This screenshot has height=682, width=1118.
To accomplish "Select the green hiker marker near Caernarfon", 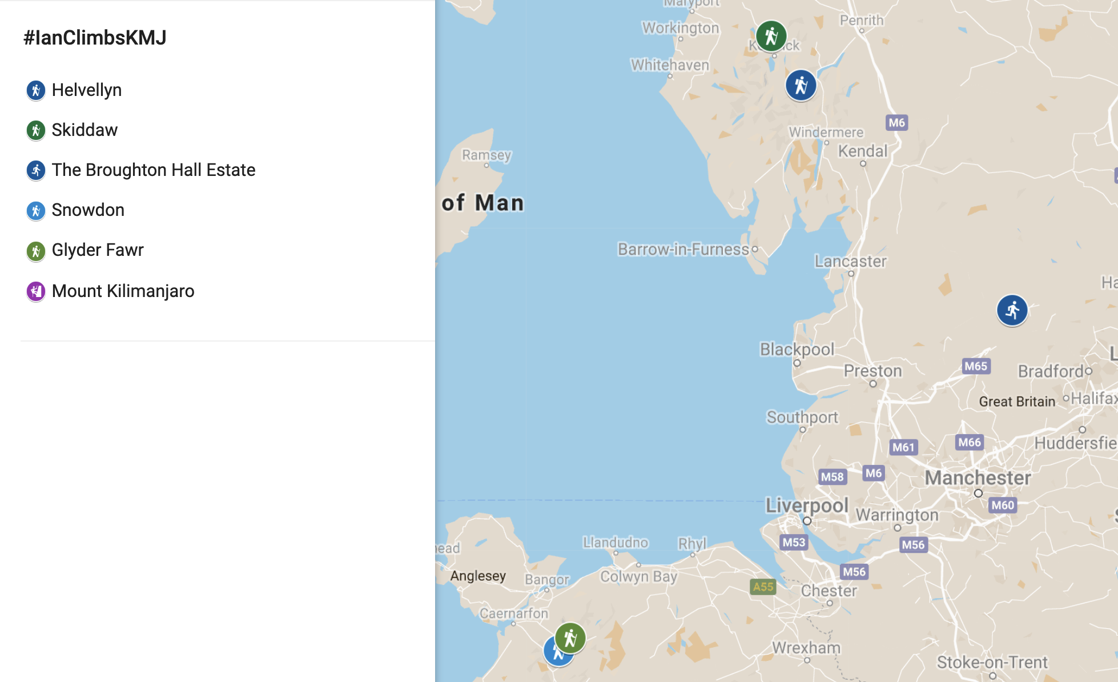I will 570,638.
